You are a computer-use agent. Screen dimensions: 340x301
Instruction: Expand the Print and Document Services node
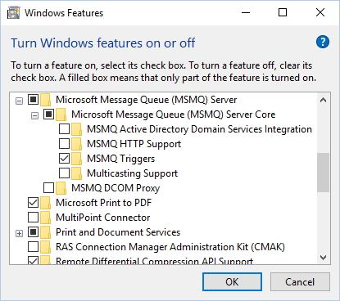(x=19, y=234)
